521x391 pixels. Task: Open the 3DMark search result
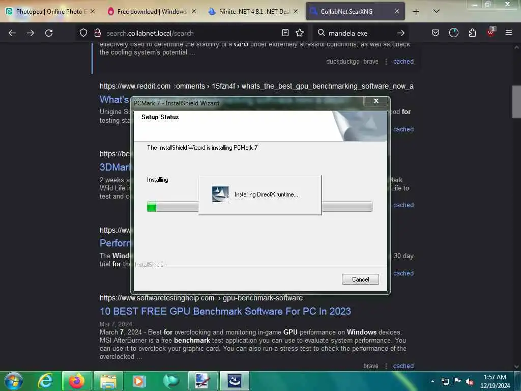[114, 167]
